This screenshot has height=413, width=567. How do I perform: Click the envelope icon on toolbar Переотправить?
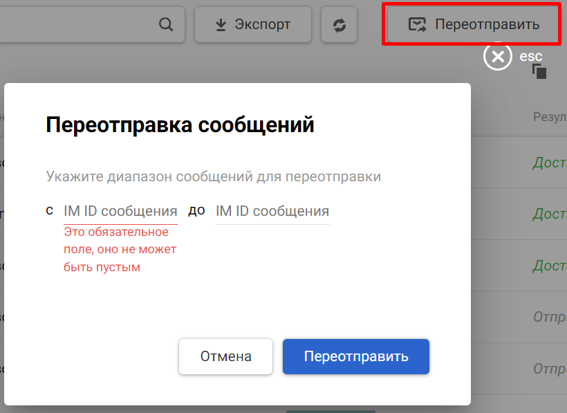[417, 25]
